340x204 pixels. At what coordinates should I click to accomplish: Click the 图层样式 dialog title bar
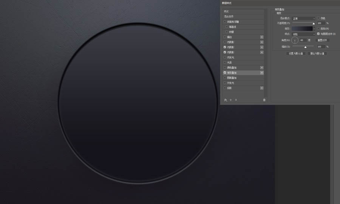280,3
